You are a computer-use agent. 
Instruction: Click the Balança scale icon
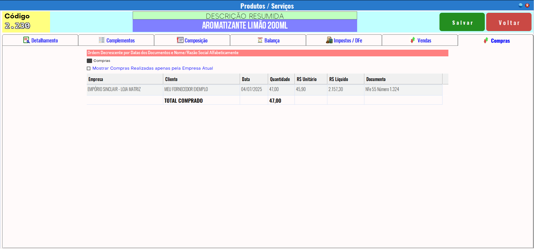coord(260,40)
